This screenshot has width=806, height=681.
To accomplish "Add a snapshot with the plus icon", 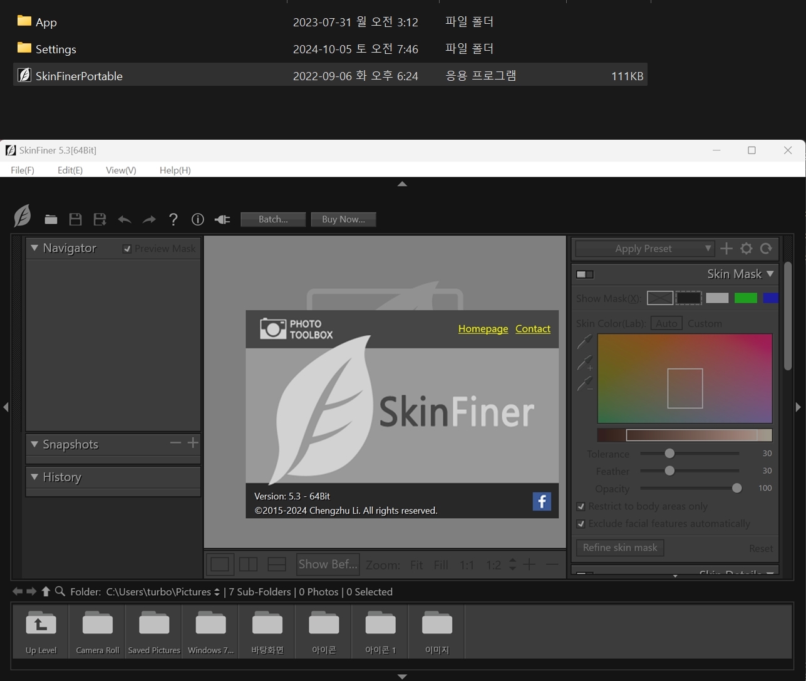I will tap(193, 443).
